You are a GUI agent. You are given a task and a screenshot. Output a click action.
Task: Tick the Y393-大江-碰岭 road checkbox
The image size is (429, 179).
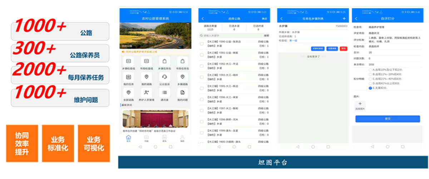tap(202, 77)
